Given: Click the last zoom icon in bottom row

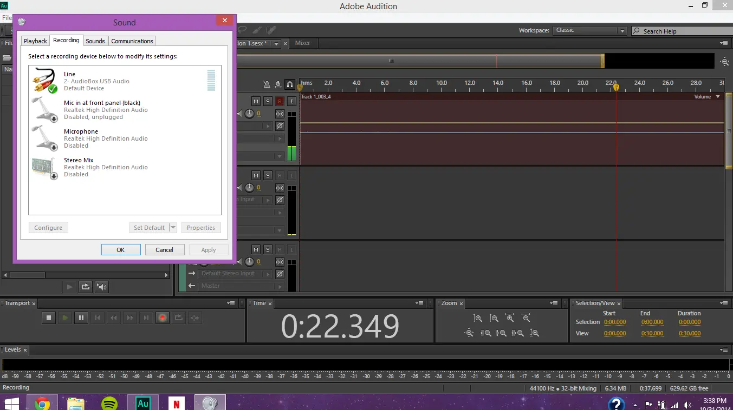Looking at the screenshot, I should click(x=534, y=333).
